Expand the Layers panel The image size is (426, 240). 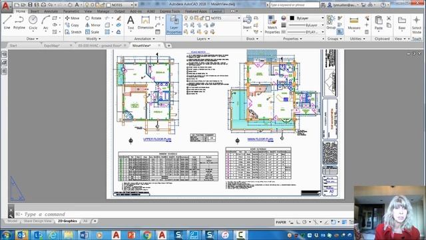(x=203, y=39)
